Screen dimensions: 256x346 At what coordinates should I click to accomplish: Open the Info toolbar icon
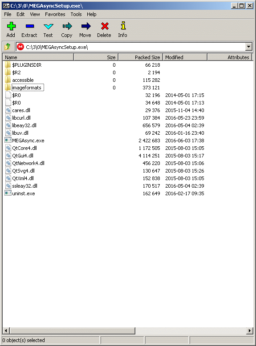click(123, 26)
